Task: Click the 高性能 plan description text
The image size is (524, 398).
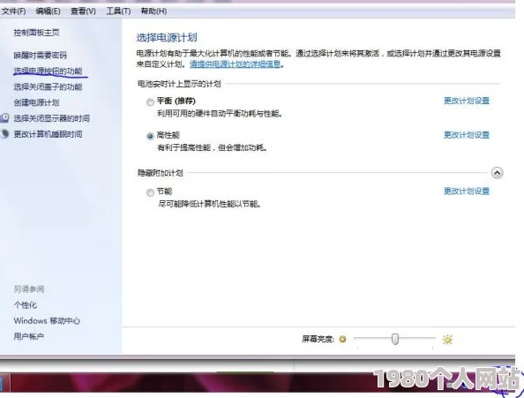Action: click(213, 147)
